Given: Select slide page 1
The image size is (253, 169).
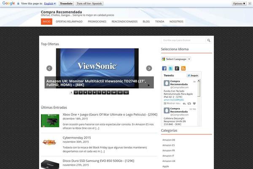Looking at the screenshot, I should [x=71, y=93].
